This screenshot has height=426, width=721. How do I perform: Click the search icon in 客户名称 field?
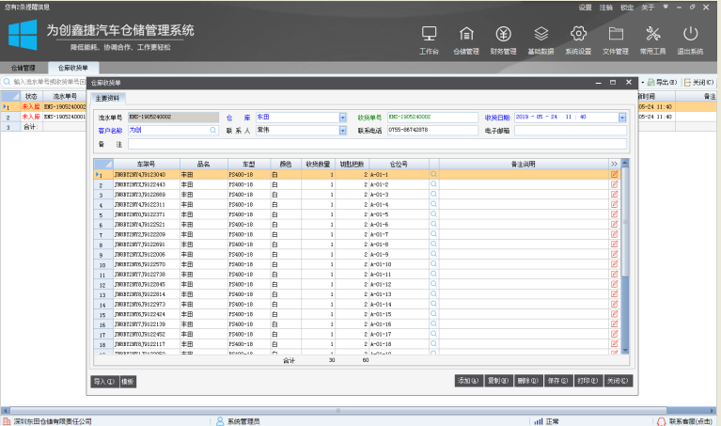(212, 130)
